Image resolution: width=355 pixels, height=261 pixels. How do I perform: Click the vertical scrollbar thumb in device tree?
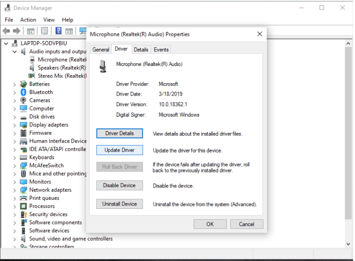[x=348, y=133]
